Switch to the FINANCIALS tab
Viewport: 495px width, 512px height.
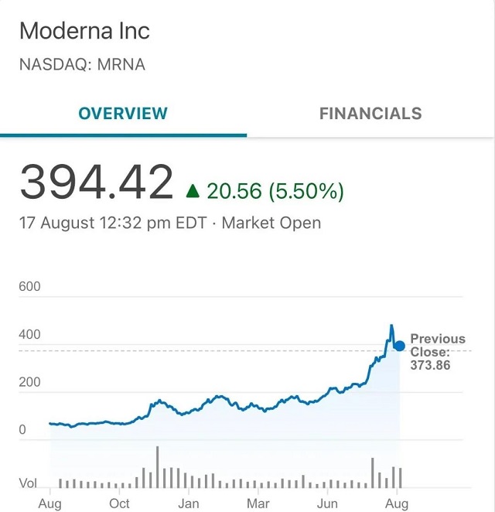click(370, 114)
